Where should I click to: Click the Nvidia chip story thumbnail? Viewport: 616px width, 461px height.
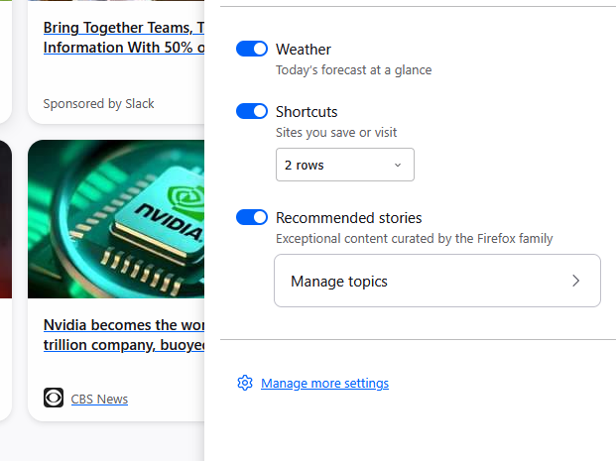[116, 218]
